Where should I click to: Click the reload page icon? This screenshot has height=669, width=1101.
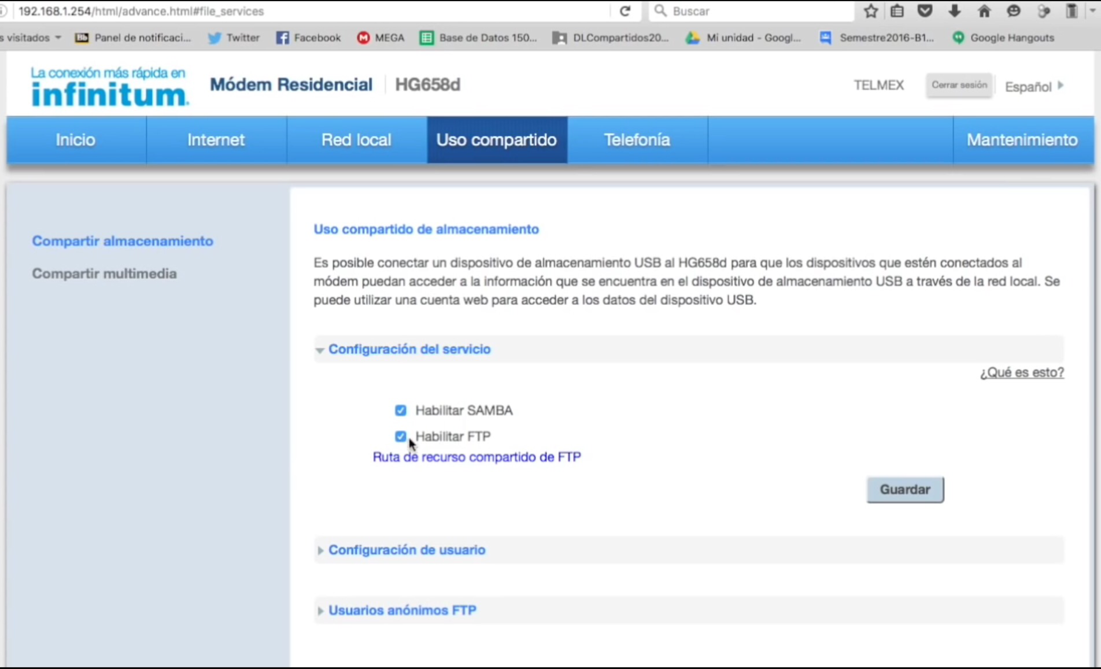[625, 11]
